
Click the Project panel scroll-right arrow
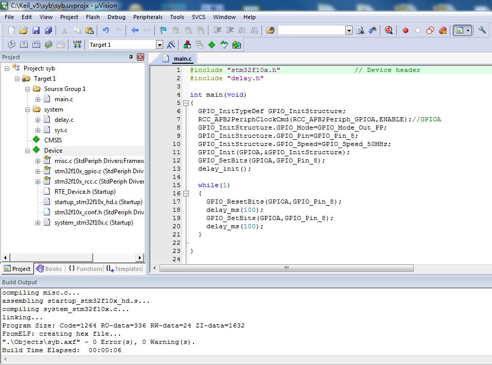[140, 258]
